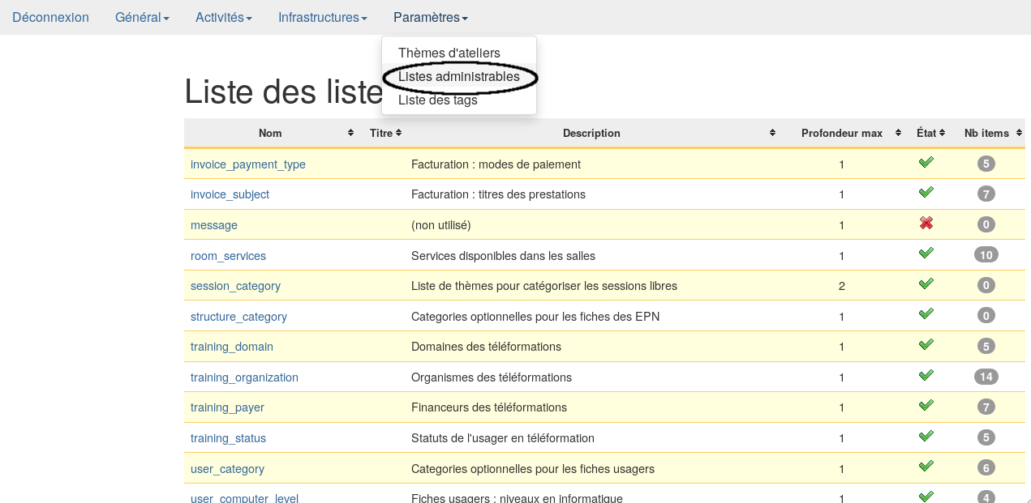Click green checkmark in invoice_payment_type row

point(926,163)
